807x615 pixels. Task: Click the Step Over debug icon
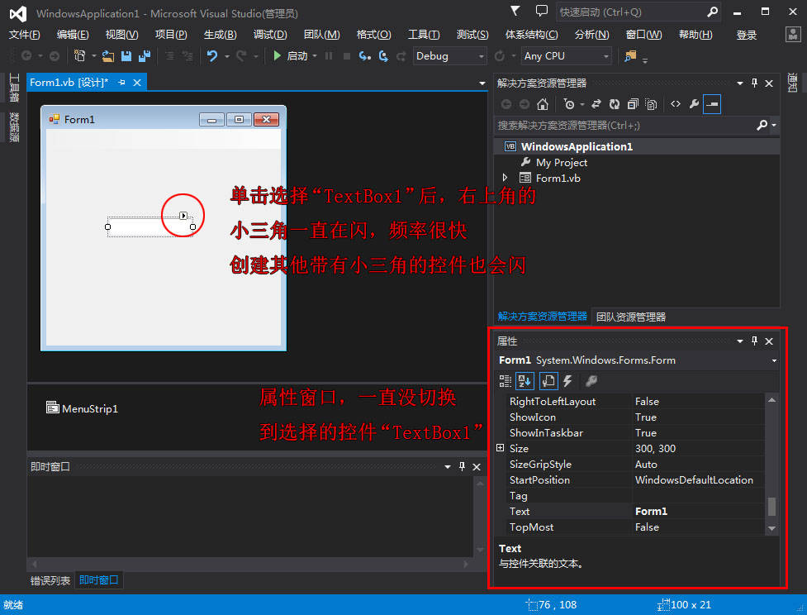pos(383,55)
